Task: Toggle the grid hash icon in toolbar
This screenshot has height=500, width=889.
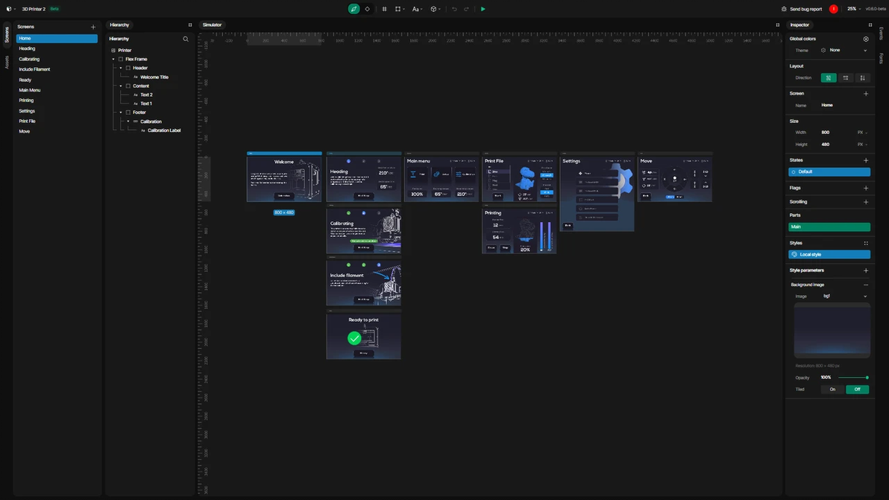Action: pos(384,9)
